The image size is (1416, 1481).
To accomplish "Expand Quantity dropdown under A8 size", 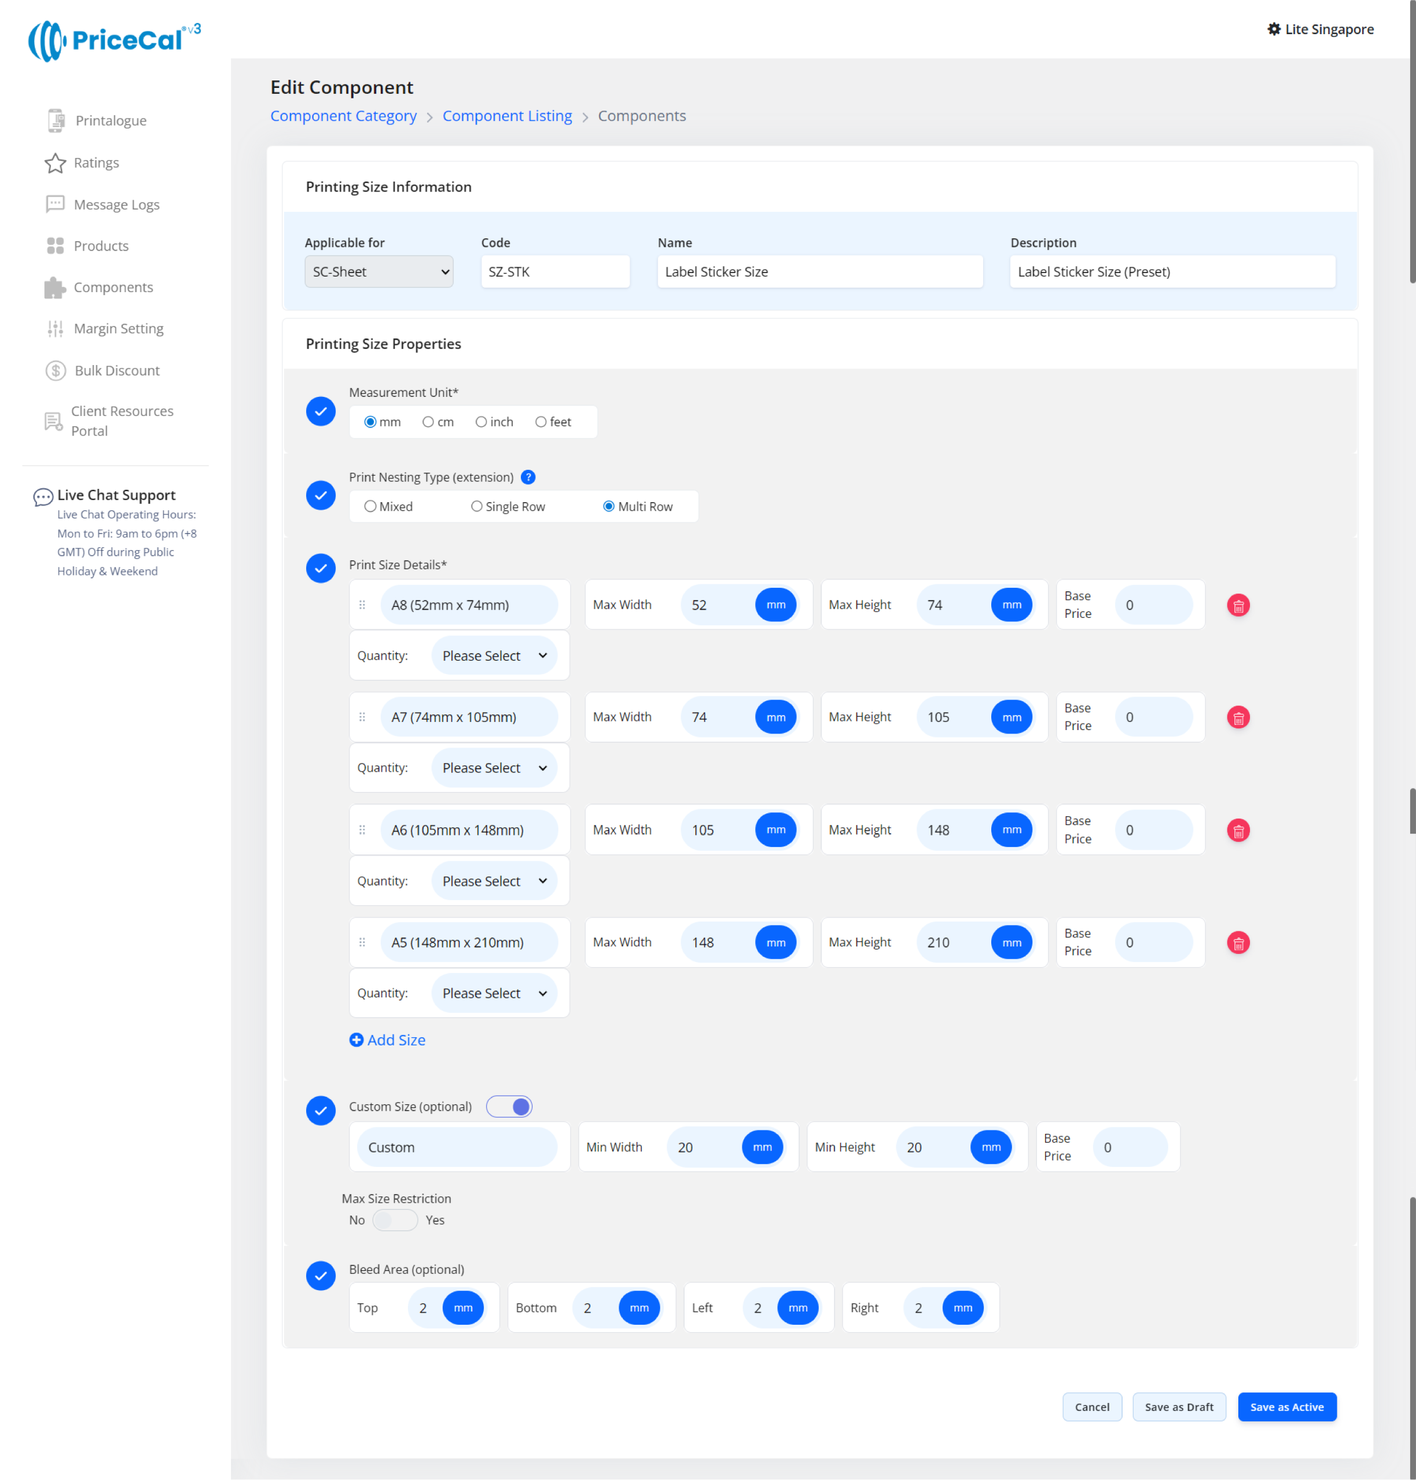I will (x=494, y=655).
